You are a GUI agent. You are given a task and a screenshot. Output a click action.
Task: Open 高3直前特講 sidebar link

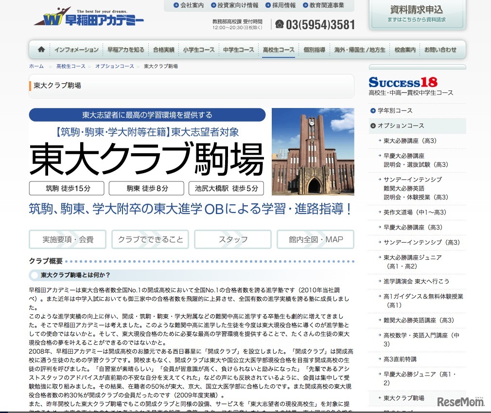[x=400, y=359]
